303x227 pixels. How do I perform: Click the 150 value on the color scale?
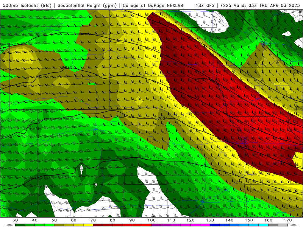pyautogui.click(x=249, y=220)
